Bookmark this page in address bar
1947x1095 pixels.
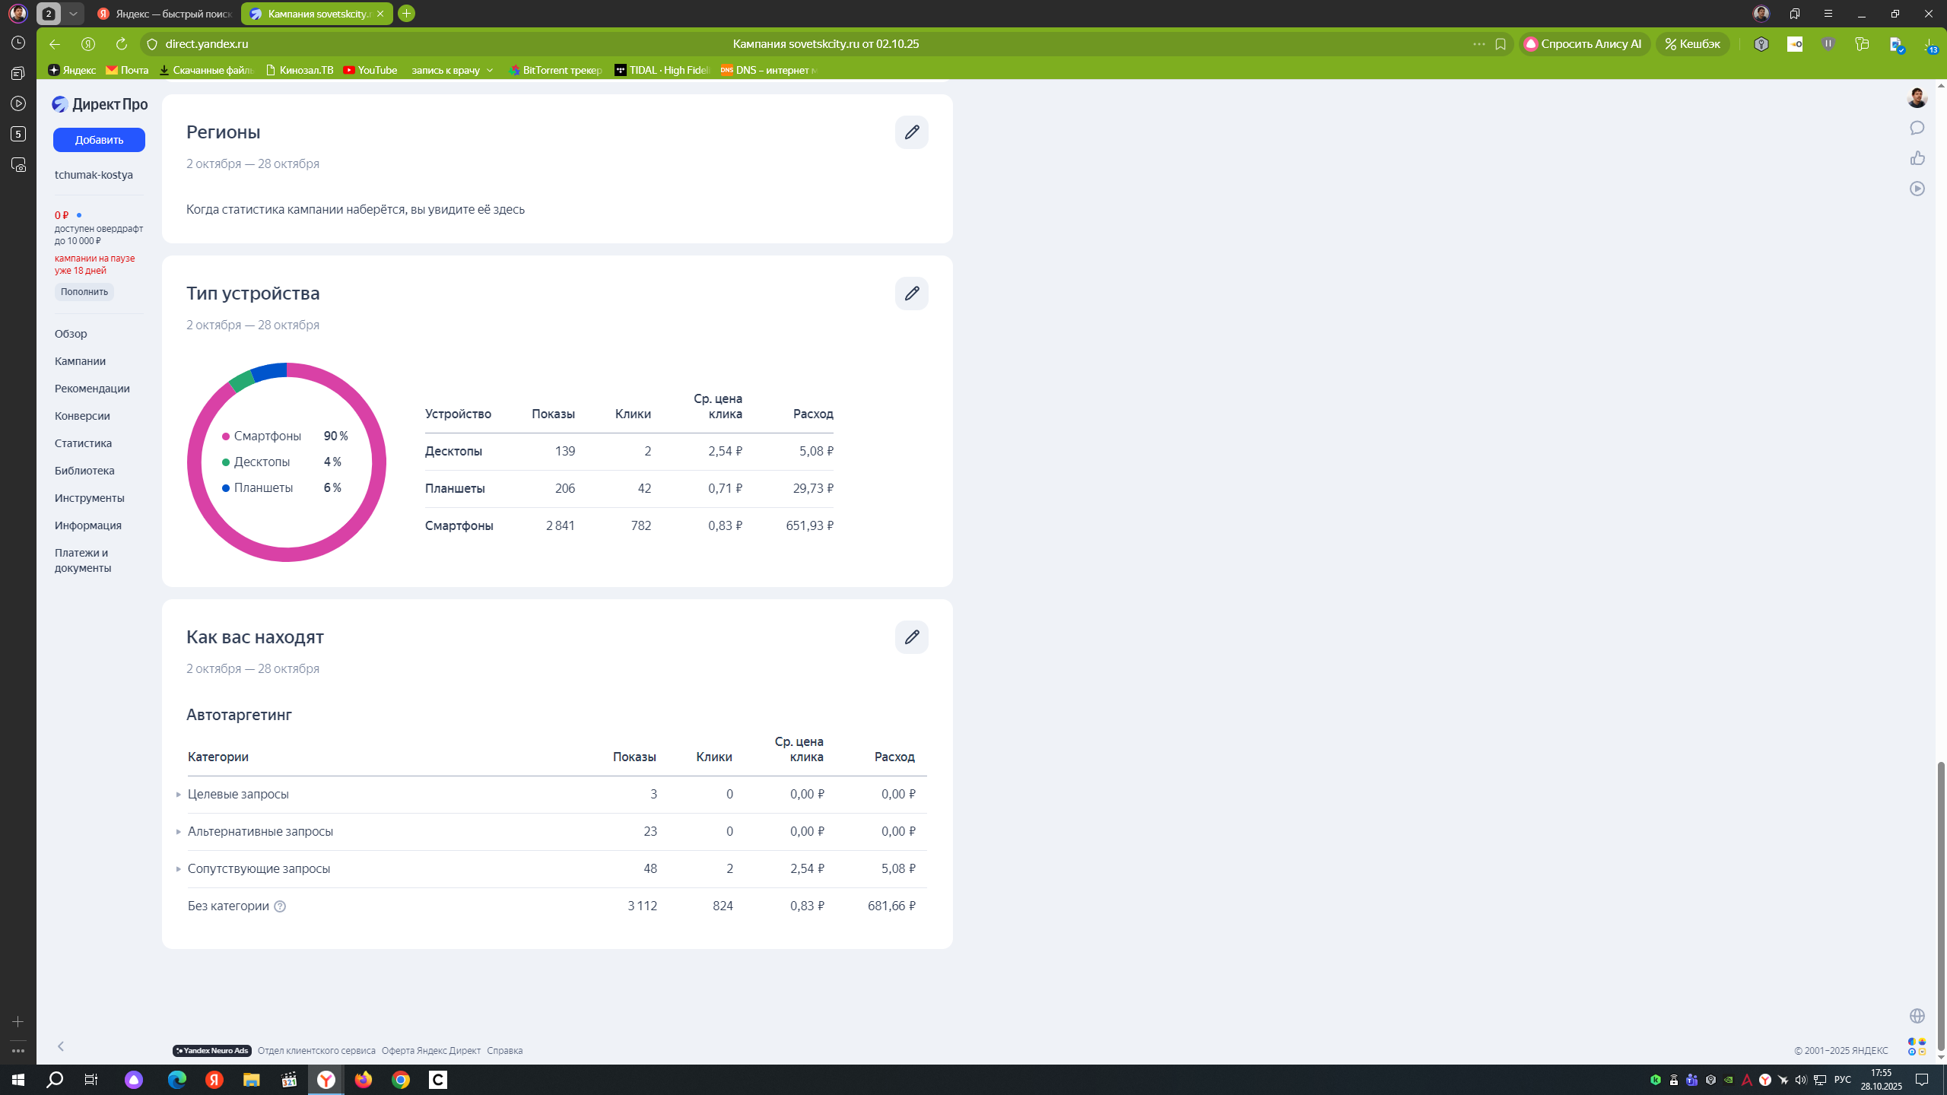(1501, 44)
